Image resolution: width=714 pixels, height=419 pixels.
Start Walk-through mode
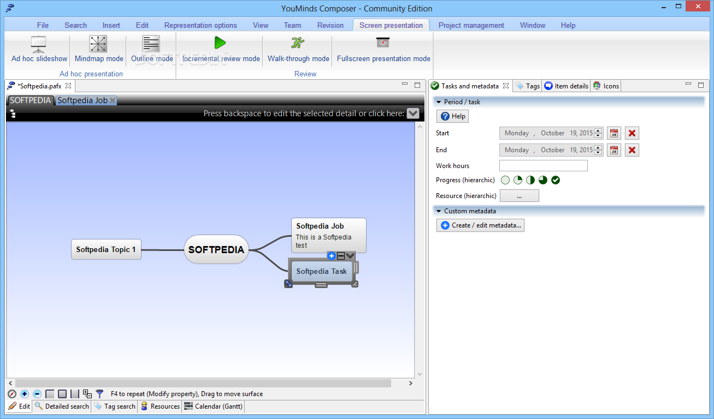click(298, 50)
